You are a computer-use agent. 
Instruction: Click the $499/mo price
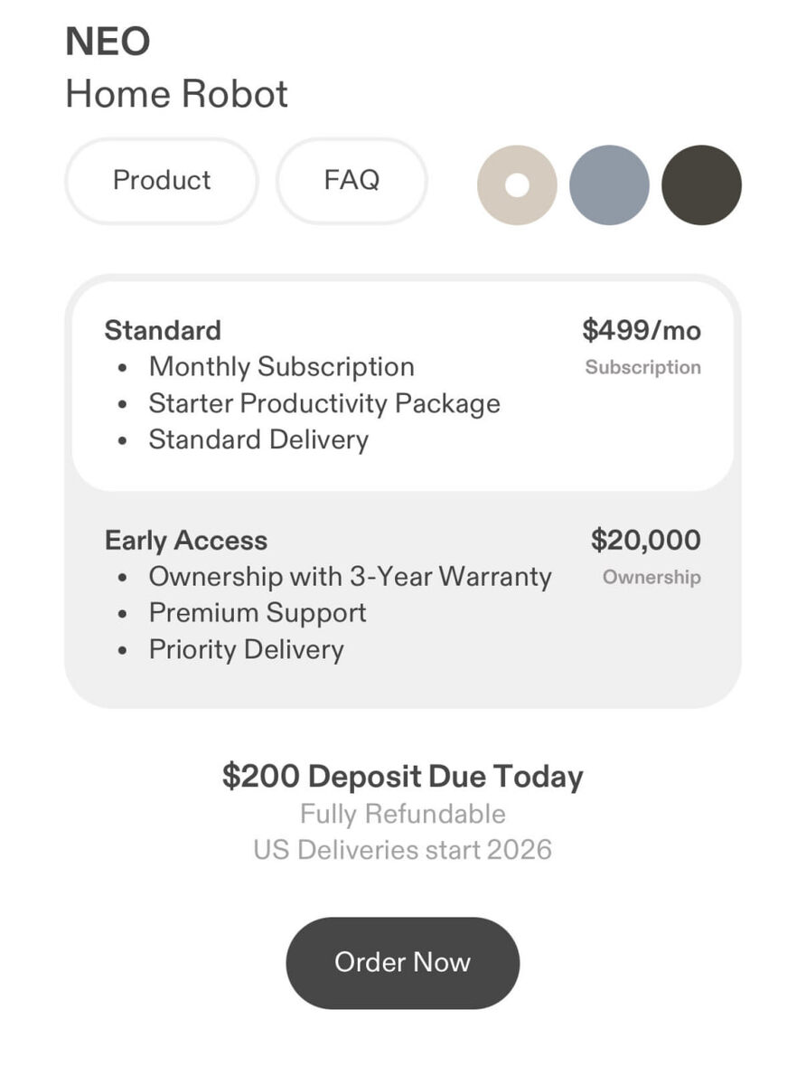pyautogui.click(x=642, y=330)
